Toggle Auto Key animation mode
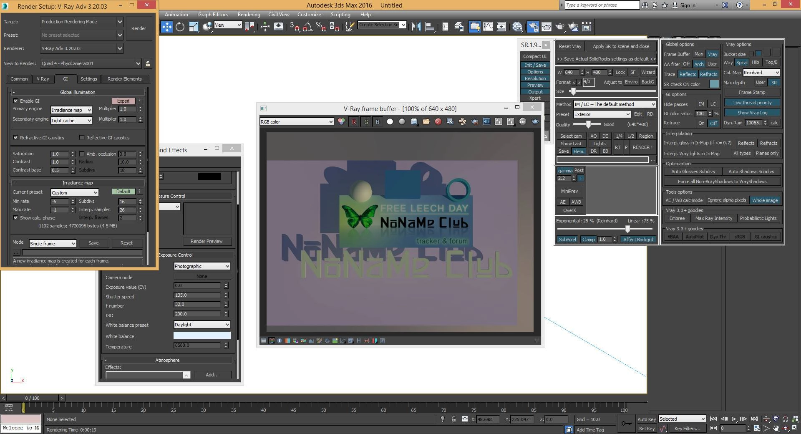 click(647, 419)
